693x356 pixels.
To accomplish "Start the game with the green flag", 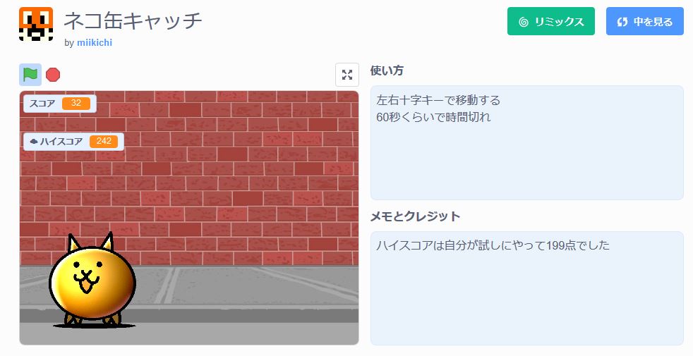I will coord(30,74).
